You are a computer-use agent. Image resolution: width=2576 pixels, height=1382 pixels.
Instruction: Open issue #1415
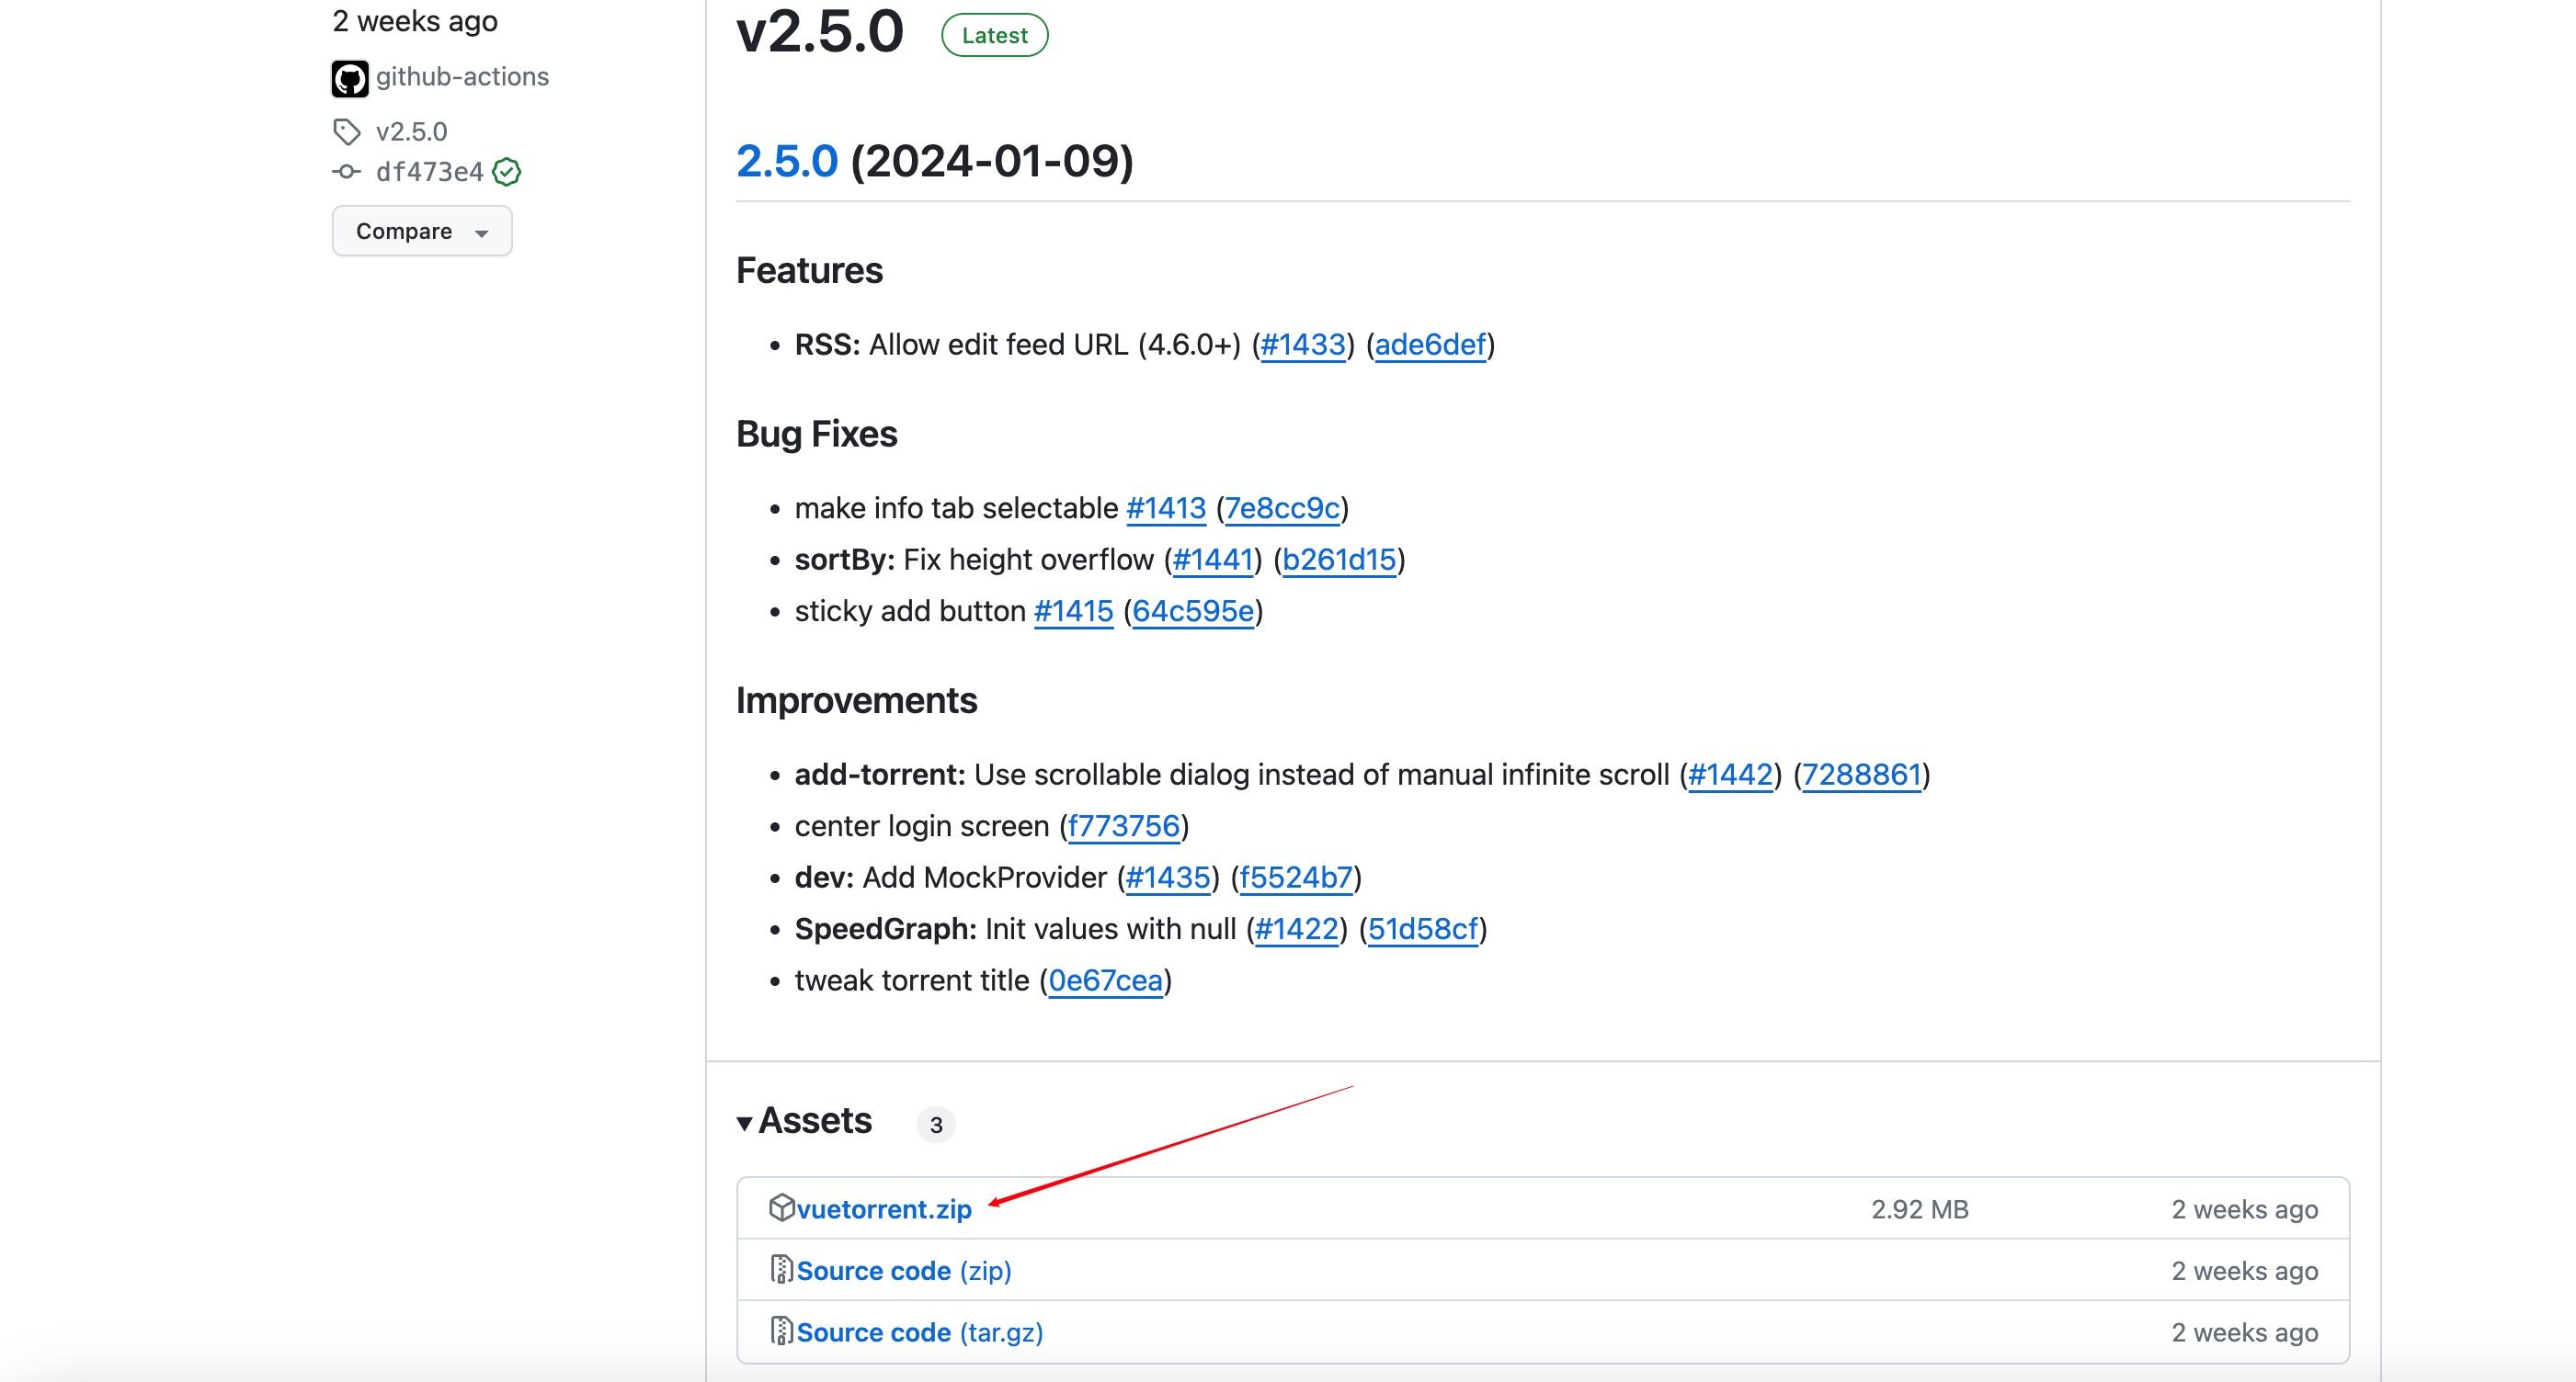click(1073, 612)
